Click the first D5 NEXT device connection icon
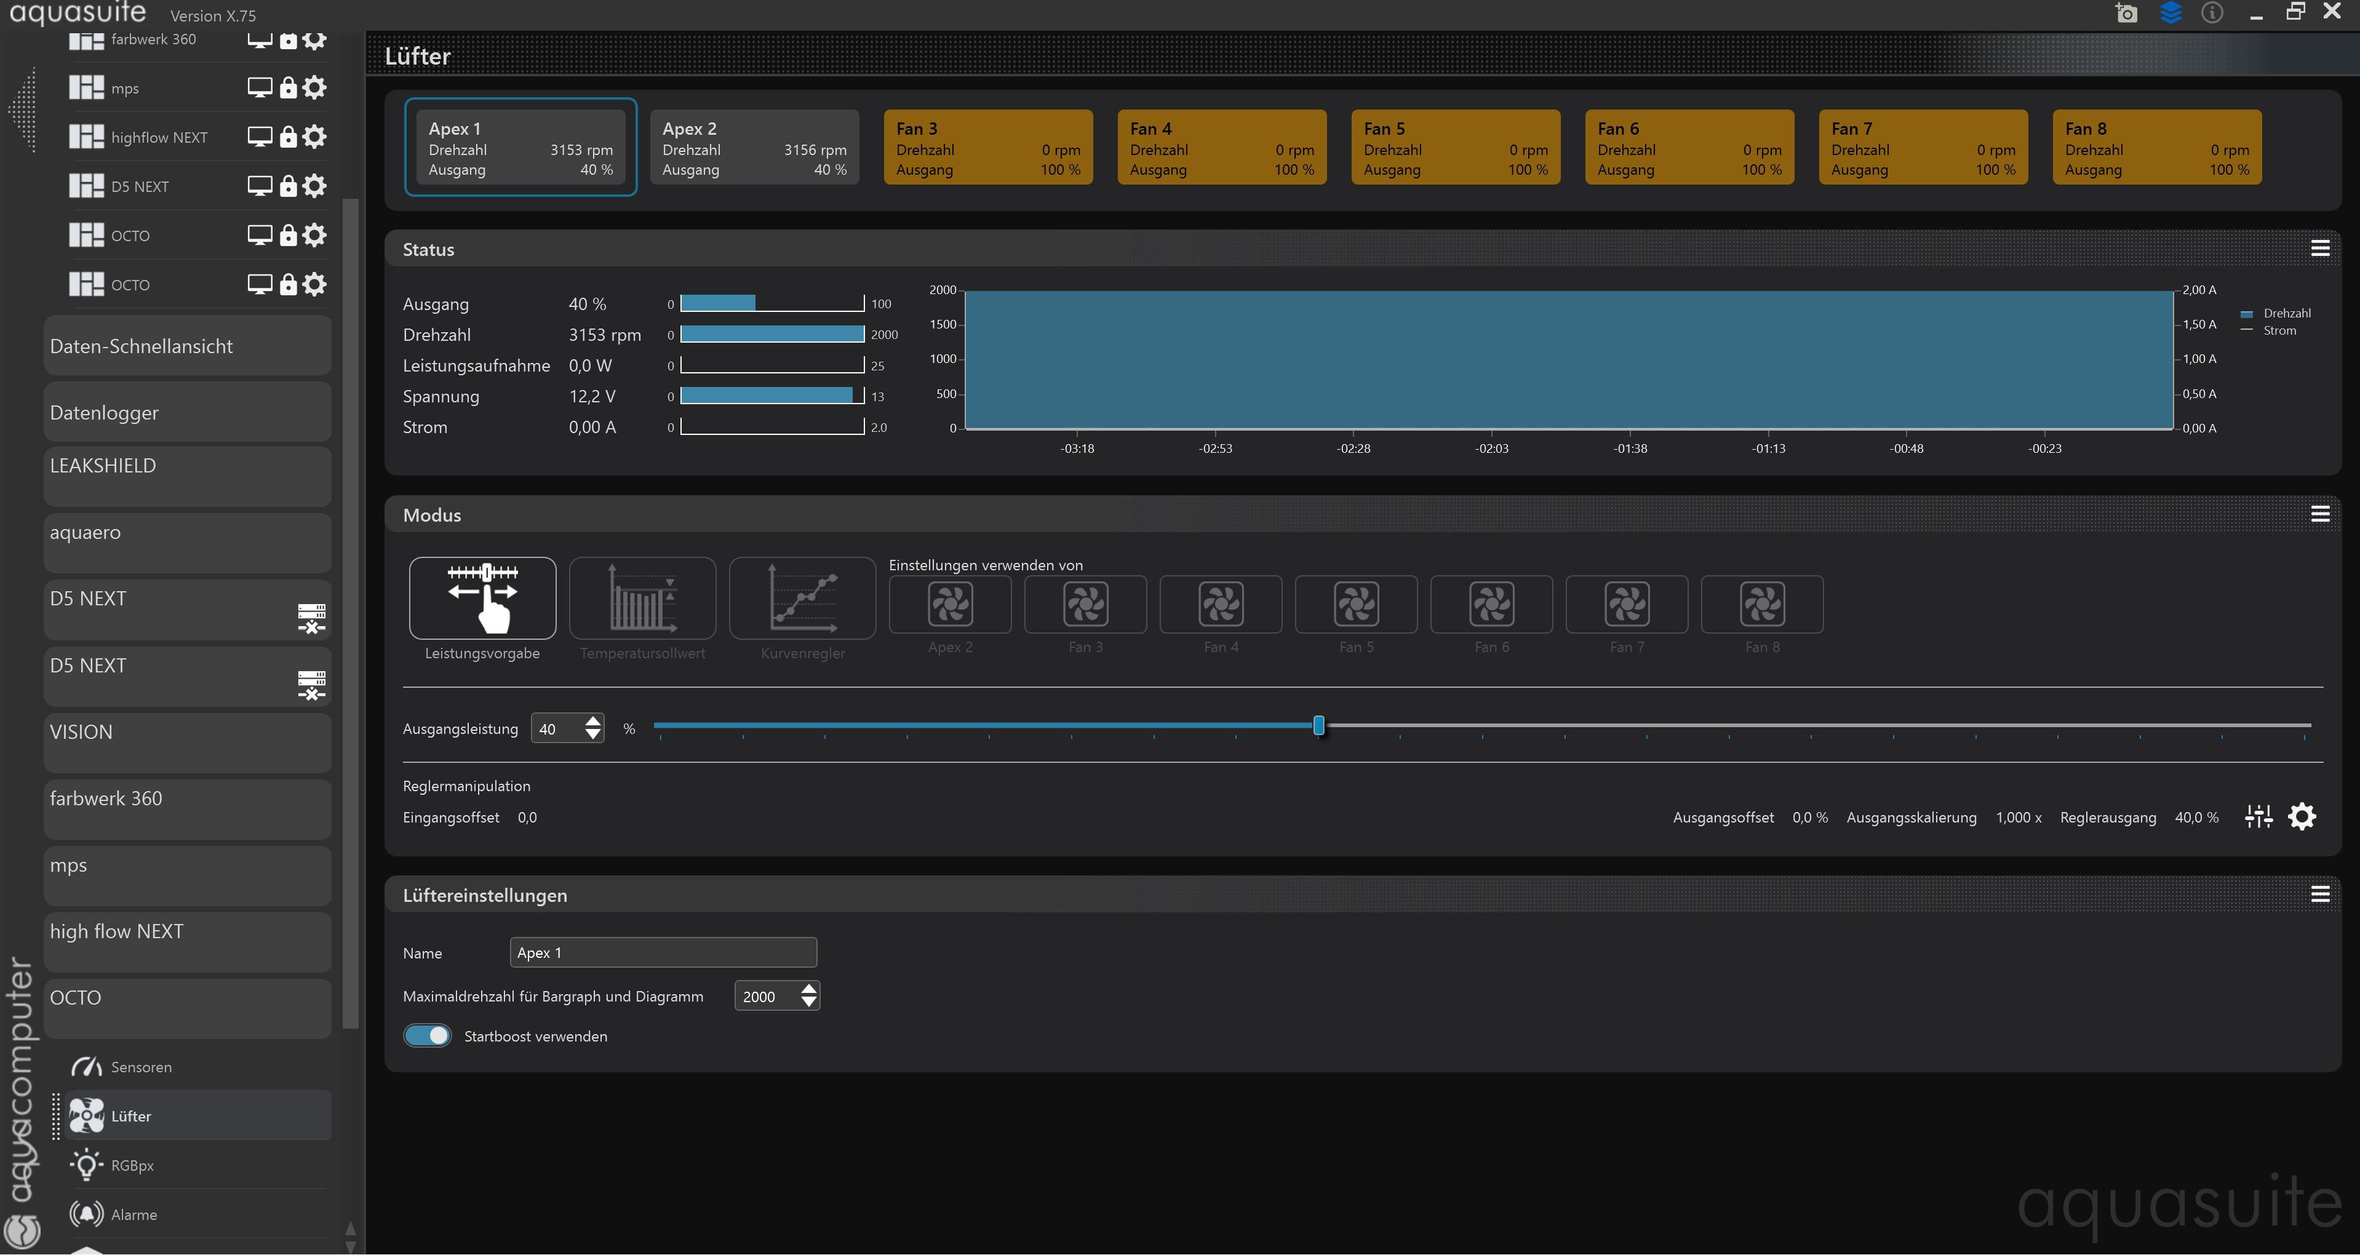This screenshot has height=1255, width=2360. [x=311, y=618]
